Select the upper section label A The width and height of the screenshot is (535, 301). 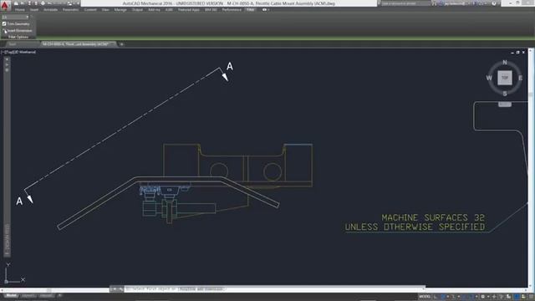pyautogui.click(x=230, y=67)
